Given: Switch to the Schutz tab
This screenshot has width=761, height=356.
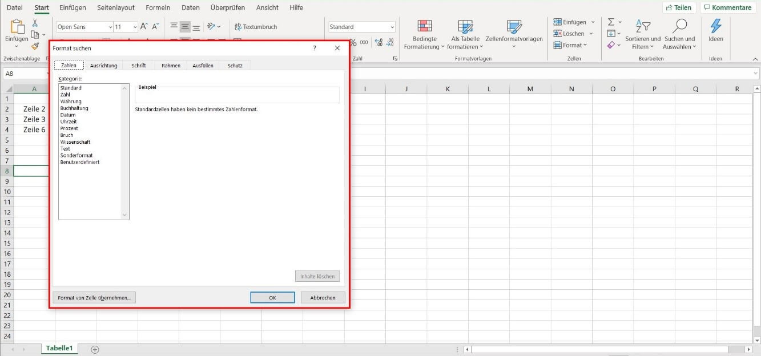Looking at the screenshot, I should (x=235, y=66).
